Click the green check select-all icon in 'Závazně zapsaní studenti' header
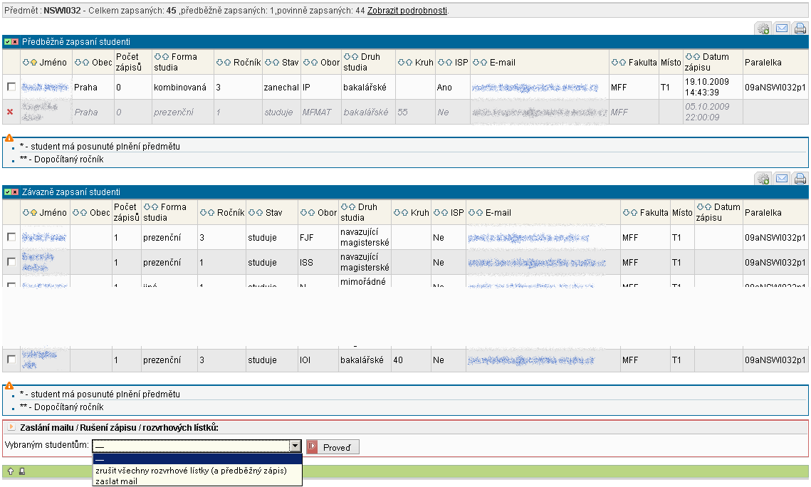The image size is (811, 487). pos(8,192)
